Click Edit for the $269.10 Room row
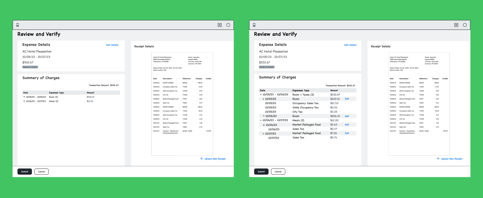The image size is (483, 198). coord(347,99)
